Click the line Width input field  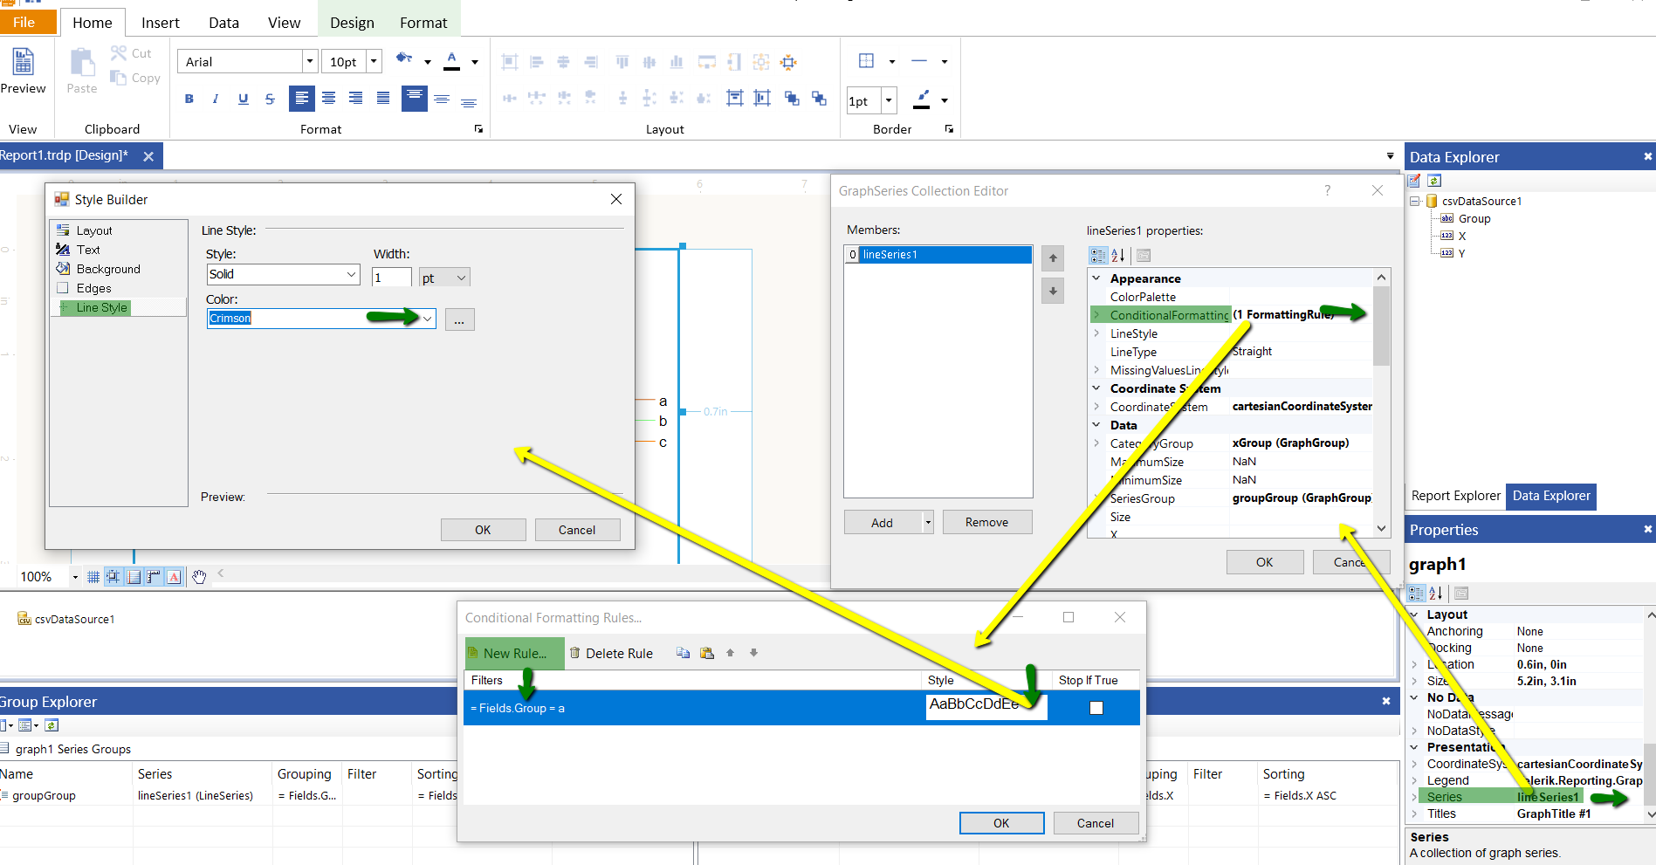tap(392, 278)
